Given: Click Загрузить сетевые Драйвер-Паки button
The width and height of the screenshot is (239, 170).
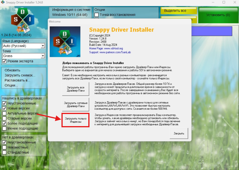Looking at the screenshot, I should point(76,104).
